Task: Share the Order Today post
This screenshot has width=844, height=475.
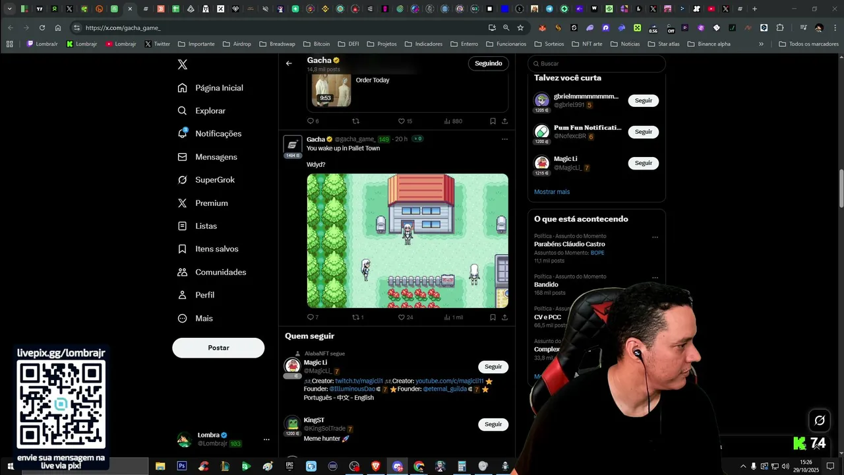Action: [x=504, y=121]
